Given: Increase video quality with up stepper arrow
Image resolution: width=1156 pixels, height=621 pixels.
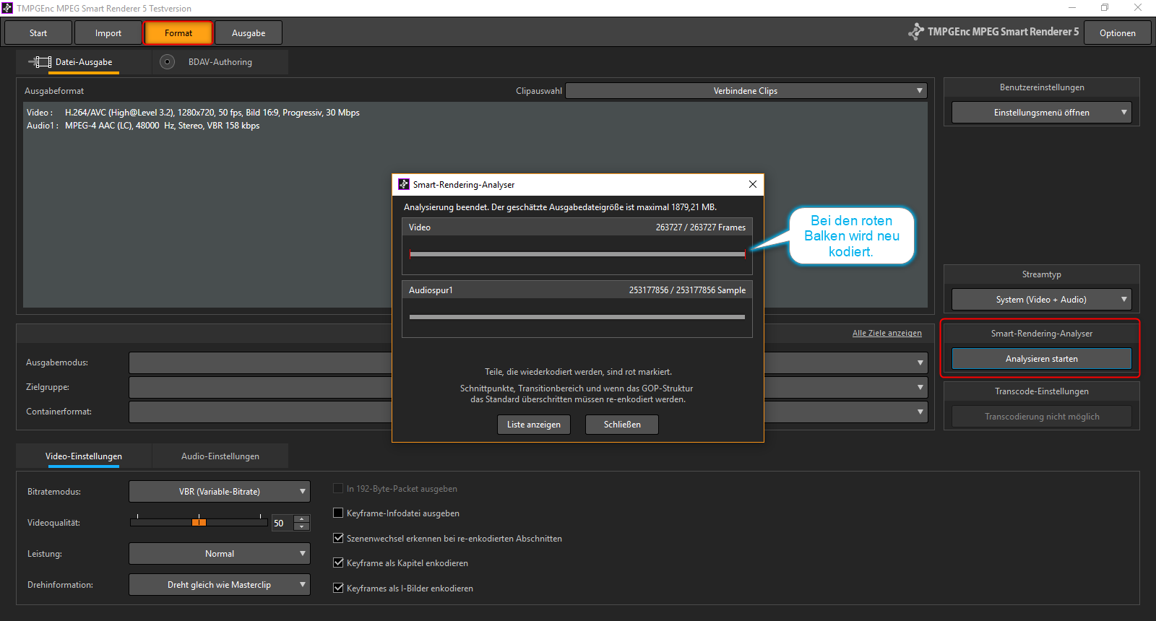Looking at the screenshot, I should click(x=302, y=518).
